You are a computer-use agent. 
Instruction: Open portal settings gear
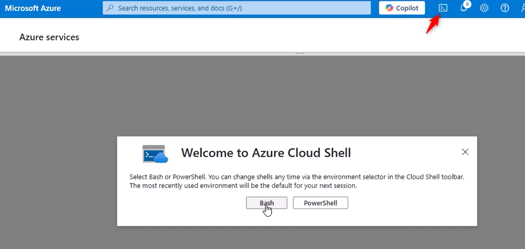coord(484,8)
